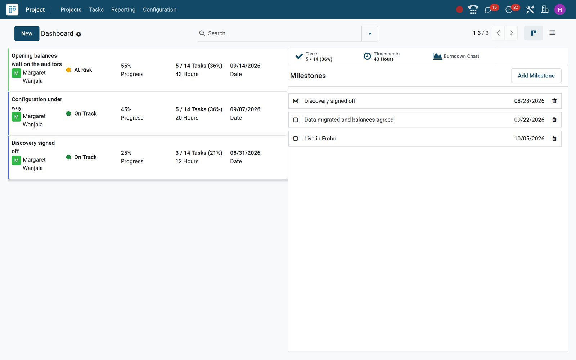The height and width of the screenshot is (360, 576).
Task: Open activities clock with 32 pending
Action: tap(512, 9)
